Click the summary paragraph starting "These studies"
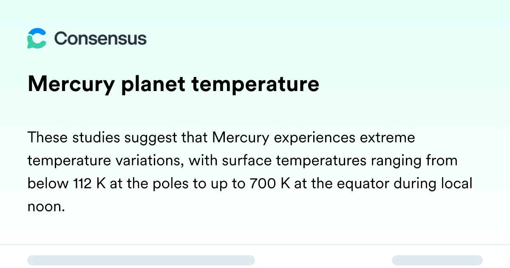The width and height of the screenshot is (510, 268). point(250,172)
